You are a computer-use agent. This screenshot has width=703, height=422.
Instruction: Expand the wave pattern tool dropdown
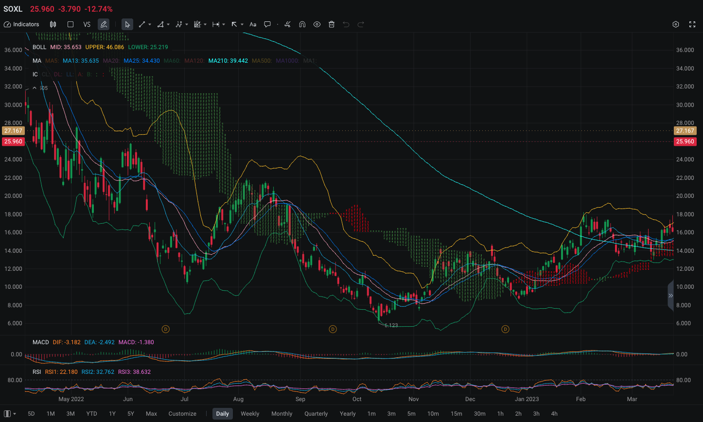[x=187, y=24]
